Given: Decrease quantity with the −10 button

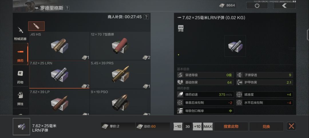Looking at the screenshot, I should click(178, 126).
